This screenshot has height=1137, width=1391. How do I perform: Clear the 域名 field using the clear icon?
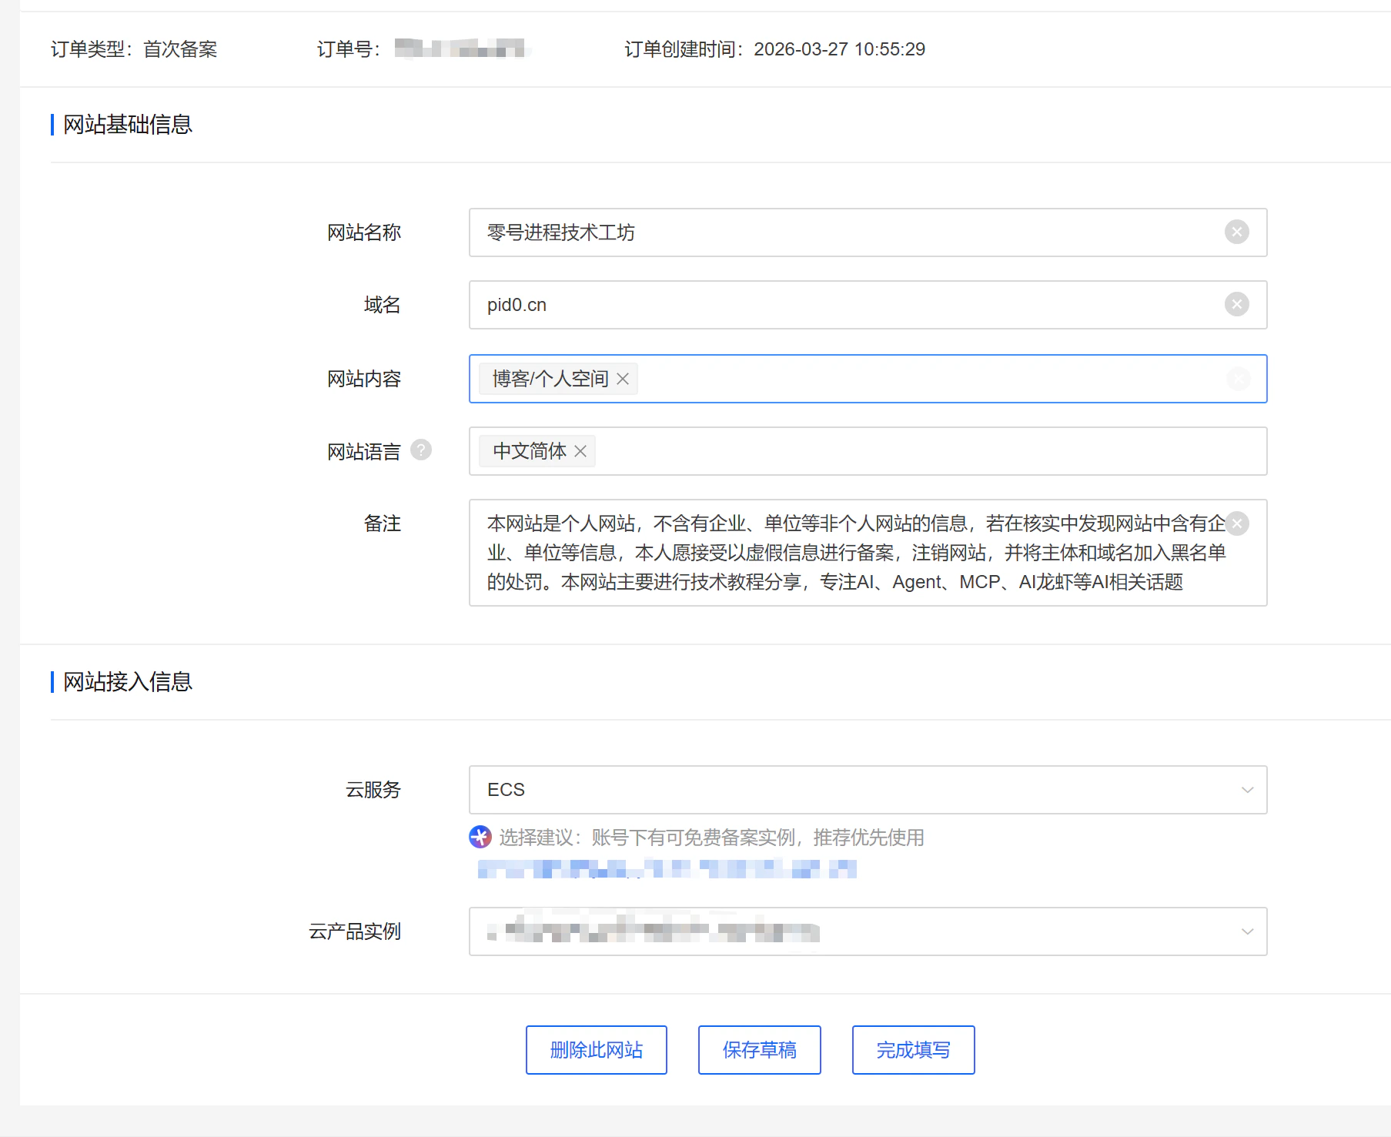coord(1237,304)
